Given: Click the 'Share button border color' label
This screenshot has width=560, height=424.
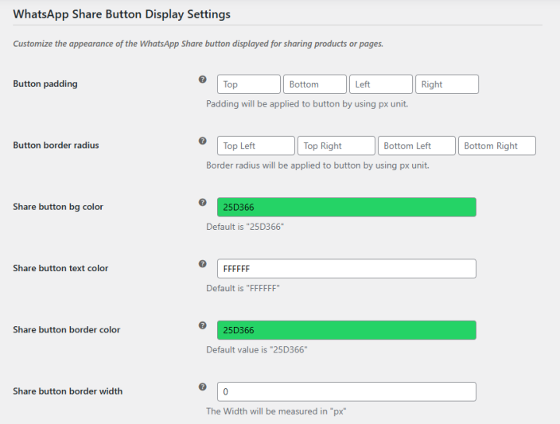Looking at the screenshot, I should (67, 329).
